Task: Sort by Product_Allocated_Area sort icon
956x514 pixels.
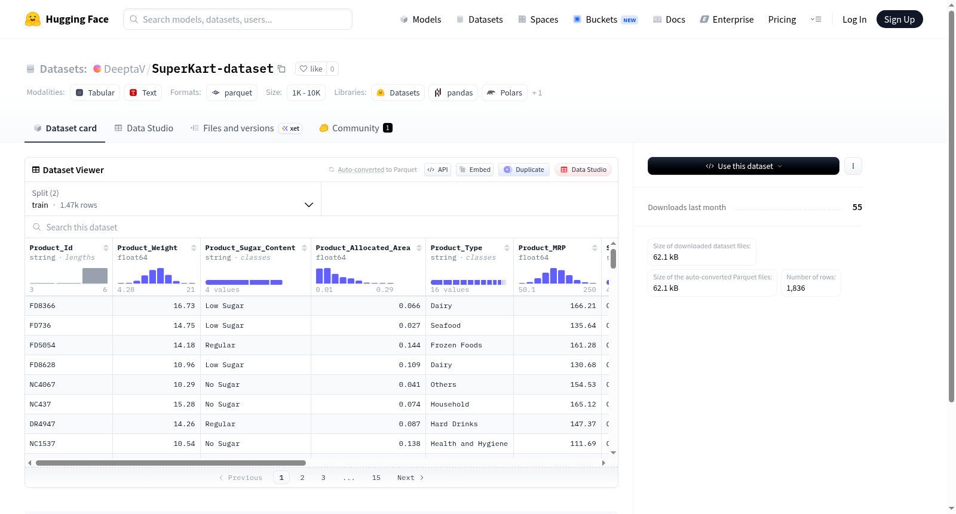Action: (x=419, y=248)
